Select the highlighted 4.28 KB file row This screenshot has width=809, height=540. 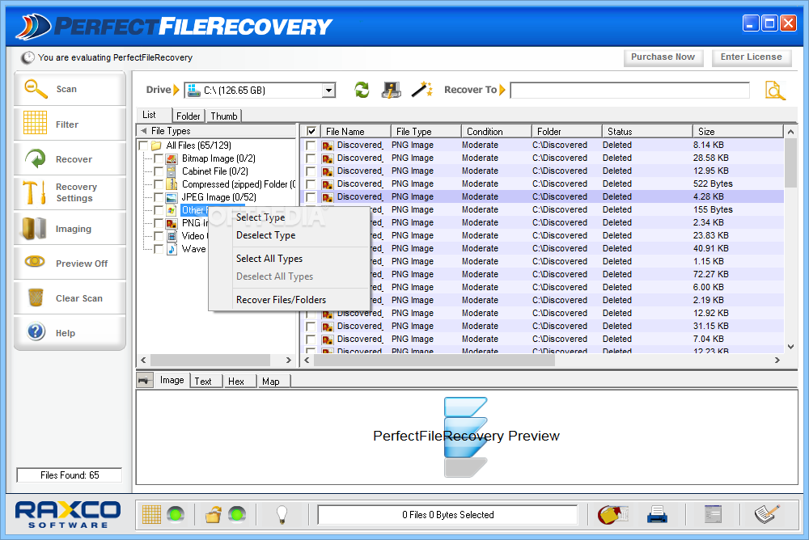pyautogui.click(x=542, y=197)
